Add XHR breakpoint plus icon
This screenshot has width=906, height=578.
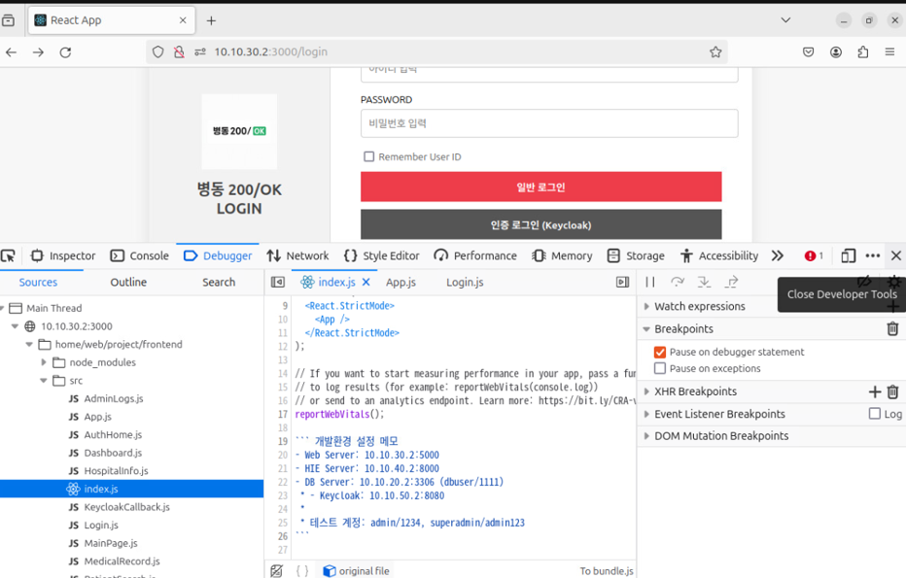(x=875, y=391)
